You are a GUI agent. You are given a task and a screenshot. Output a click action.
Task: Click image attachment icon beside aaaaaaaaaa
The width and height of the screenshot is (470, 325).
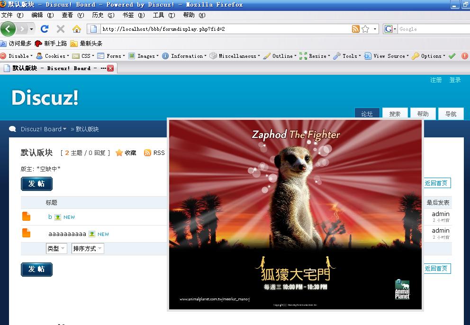pyautogui.click(x=92, y=234)
